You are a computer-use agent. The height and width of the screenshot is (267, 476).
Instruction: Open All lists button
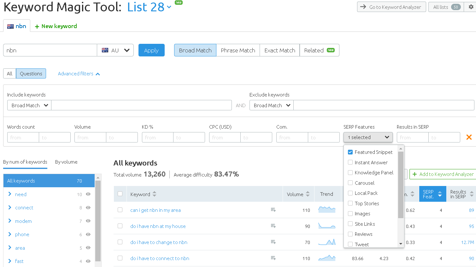click(446, 7)
